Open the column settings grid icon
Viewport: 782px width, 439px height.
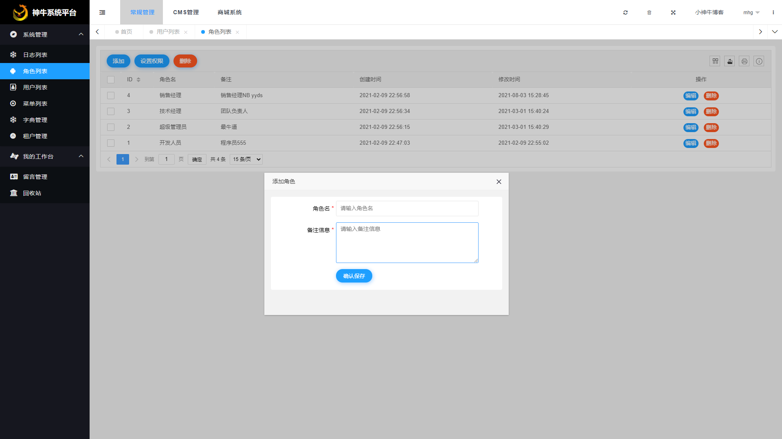tap(715, 61)
